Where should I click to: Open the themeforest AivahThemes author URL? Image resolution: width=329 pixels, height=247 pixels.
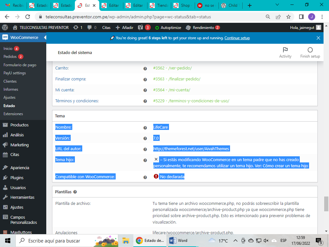[x=191, y=149]
